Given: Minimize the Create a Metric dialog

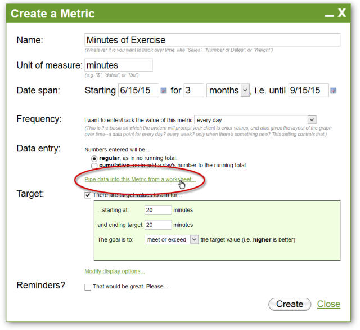Looking at the screenshot, I should point(329,15).
